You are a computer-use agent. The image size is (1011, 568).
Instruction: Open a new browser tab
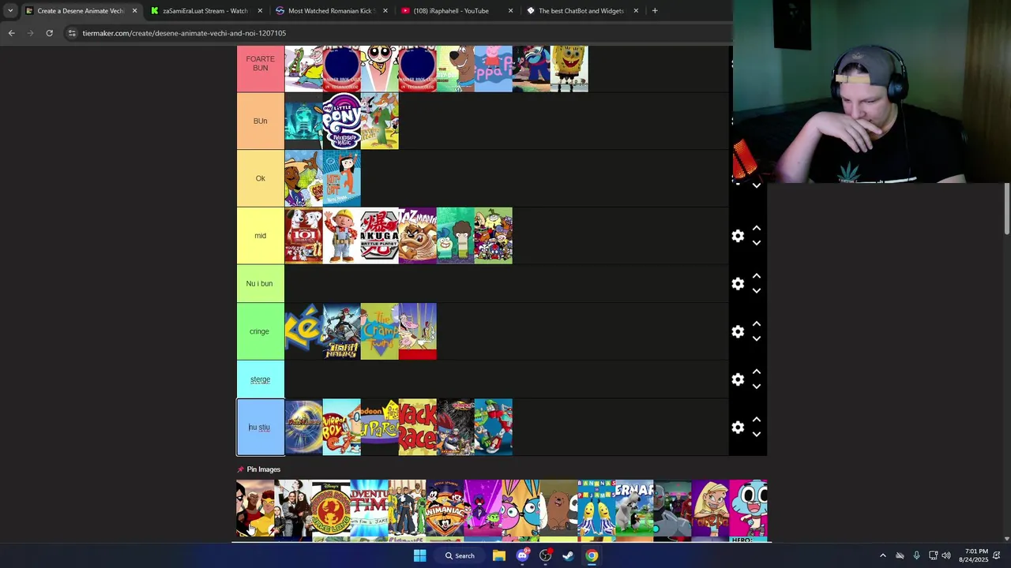[655, 11]
